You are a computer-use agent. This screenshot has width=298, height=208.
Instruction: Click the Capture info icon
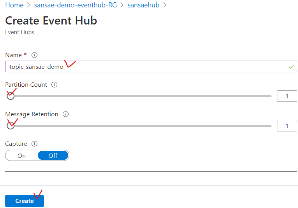point(35,144)
